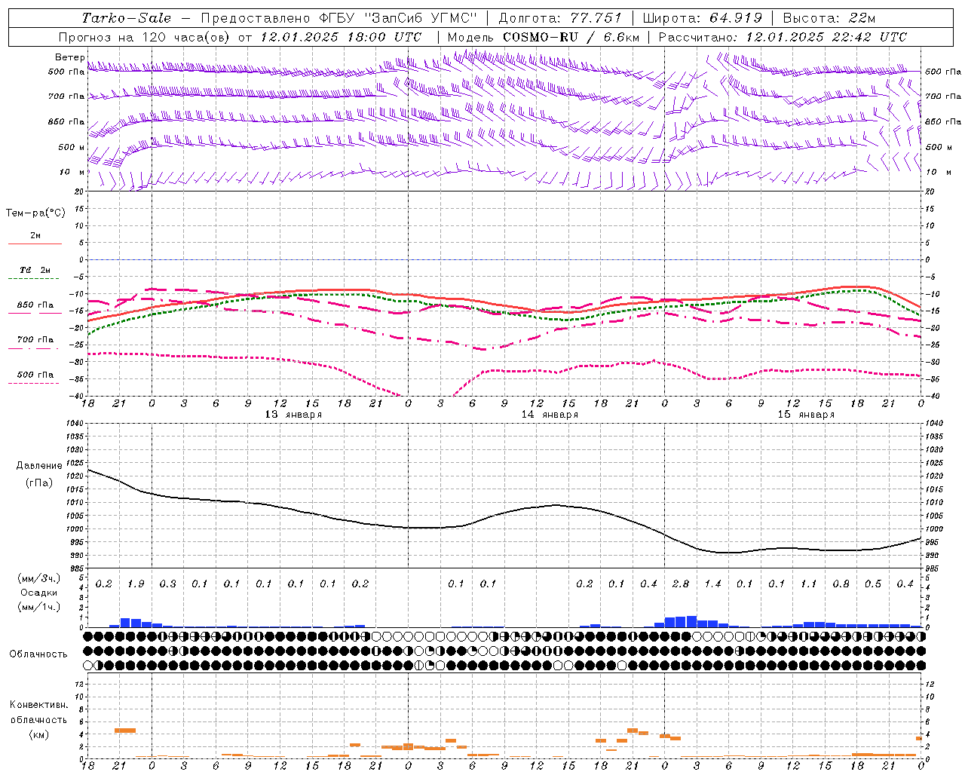Image resolution: width=965 pixels, height=772 pixels.
Task: Click the Tarko-Sale station title
Action: point(127,18)
